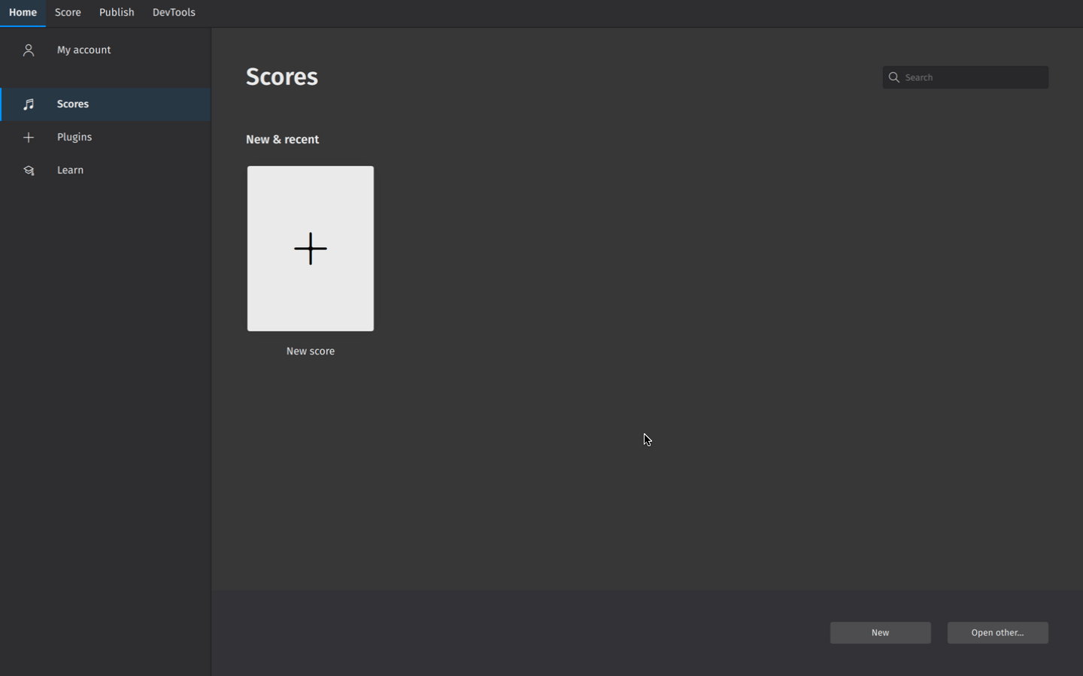Click the New score label text
This screenshot has width=1083, height=676.
310,351
